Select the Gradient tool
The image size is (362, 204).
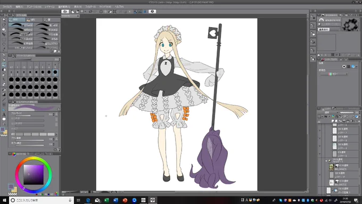point(4,94)
